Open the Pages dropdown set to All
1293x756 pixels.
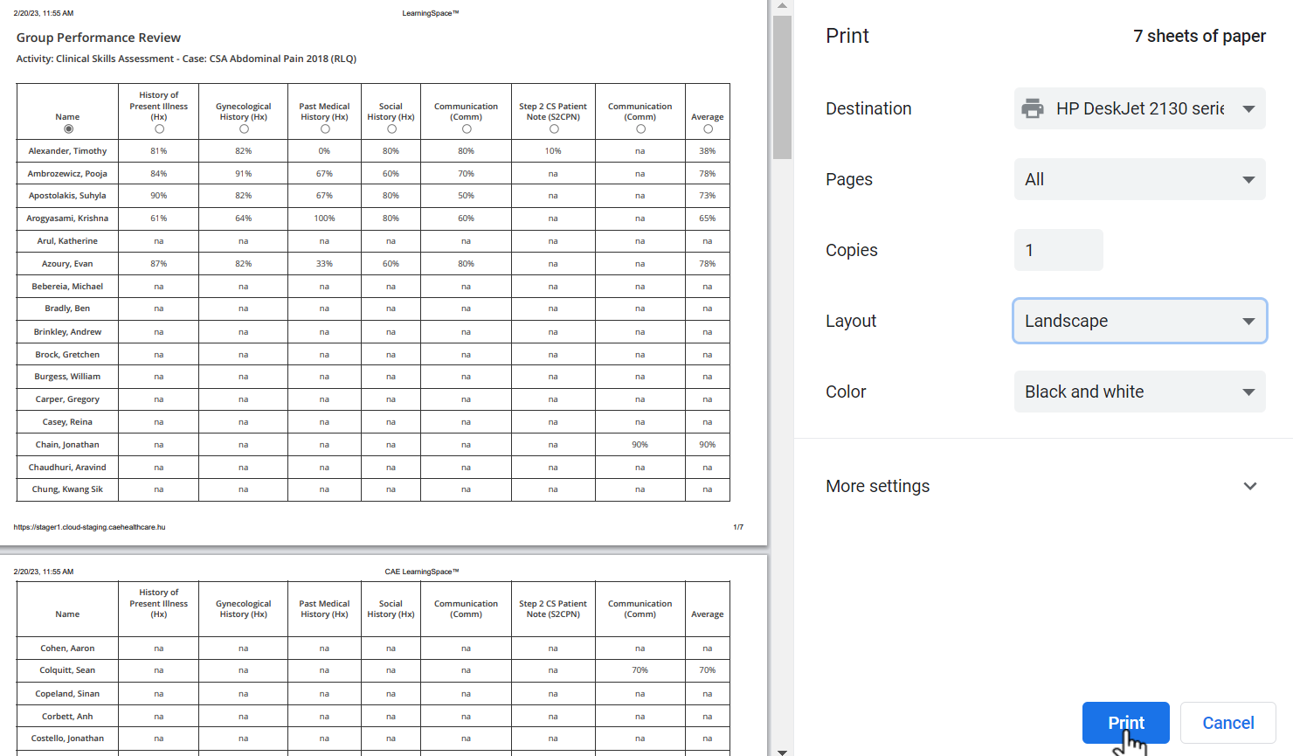(1139, 179)
